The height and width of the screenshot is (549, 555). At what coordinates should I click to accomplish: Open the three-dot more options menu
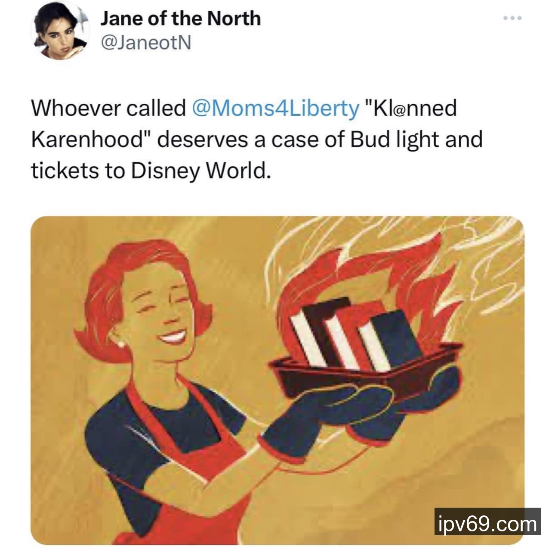(513, 19)
